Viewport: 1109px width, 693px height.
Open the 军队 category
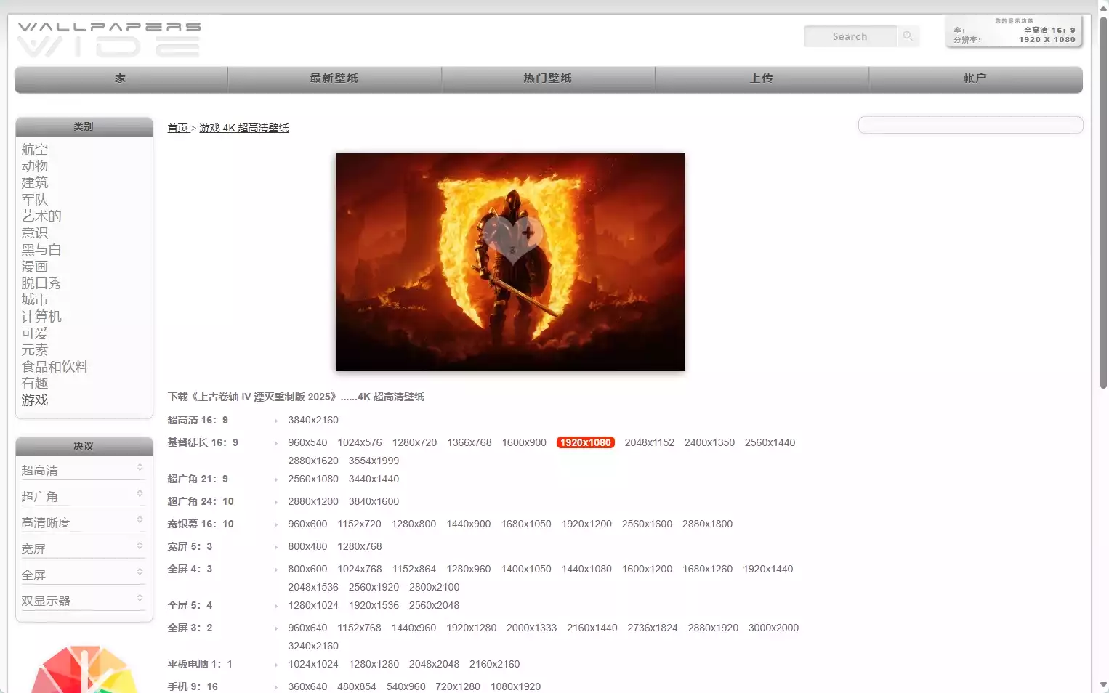pyautogui.click(x=35, y=199)
